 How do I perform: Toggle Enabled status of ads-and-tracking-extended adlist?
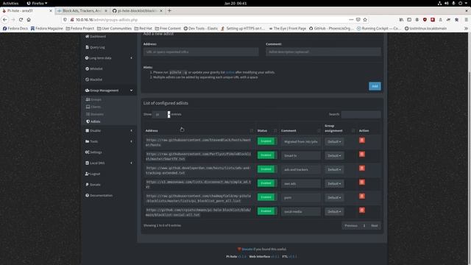(x=267, y=169)
